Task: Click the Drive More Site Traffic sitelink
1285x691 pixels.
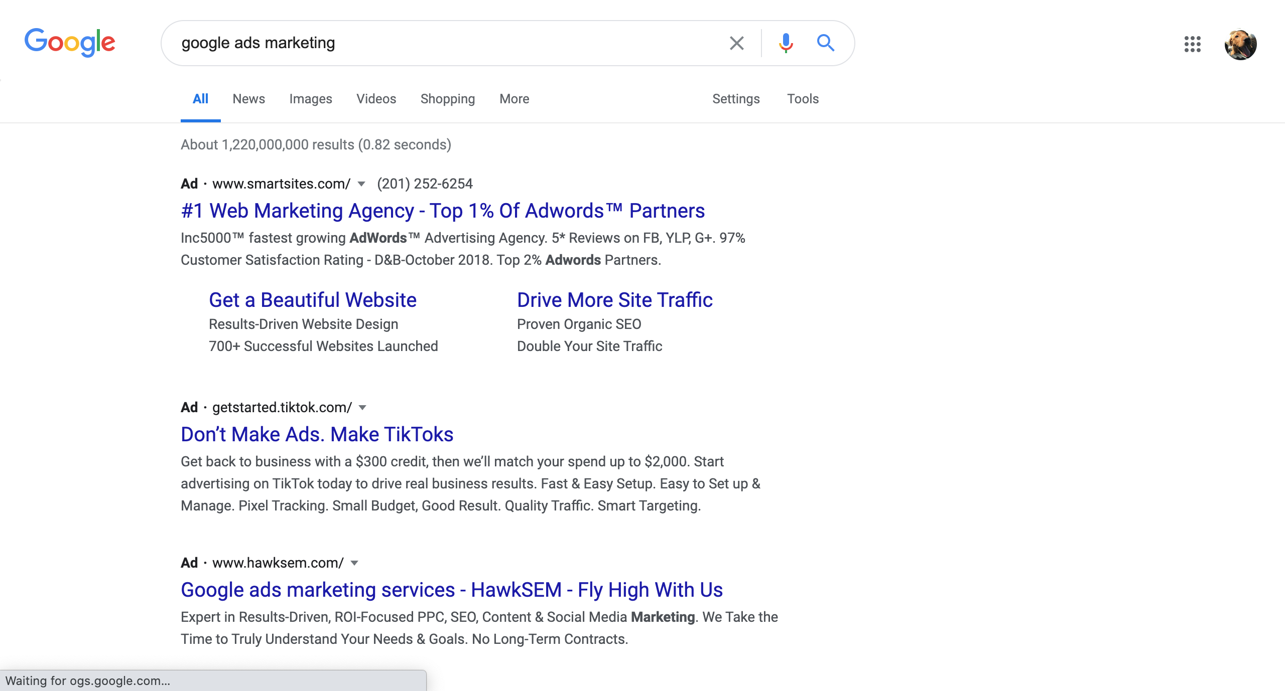Action: [614, 299]
